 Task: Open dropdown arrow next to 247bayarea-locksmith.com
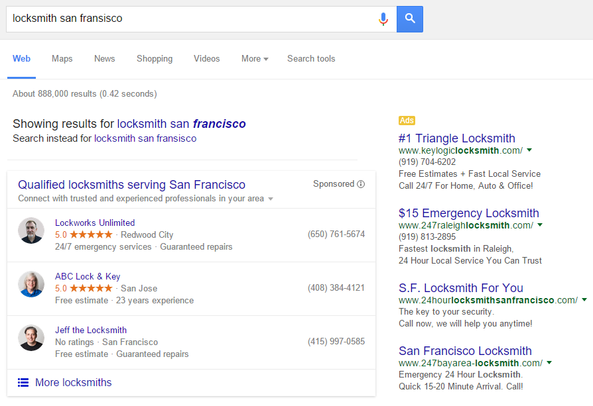pos(549,362)
